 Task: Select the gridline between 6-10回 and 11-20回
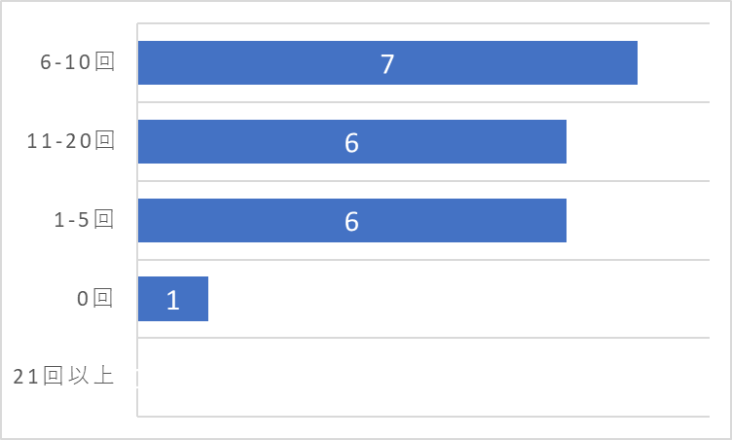423,102
